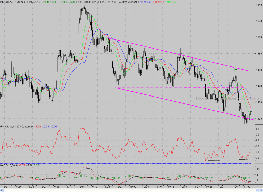Screen dimensions: 263x192
Task: Click the empty horizontal scrollbar track
Action: click(x=129, y=190)
